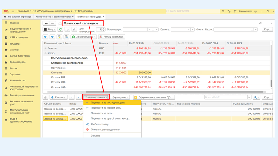Click the notifications bell icon
The width and height of the screenshot is (278, 156).
(x=223, y=11)
